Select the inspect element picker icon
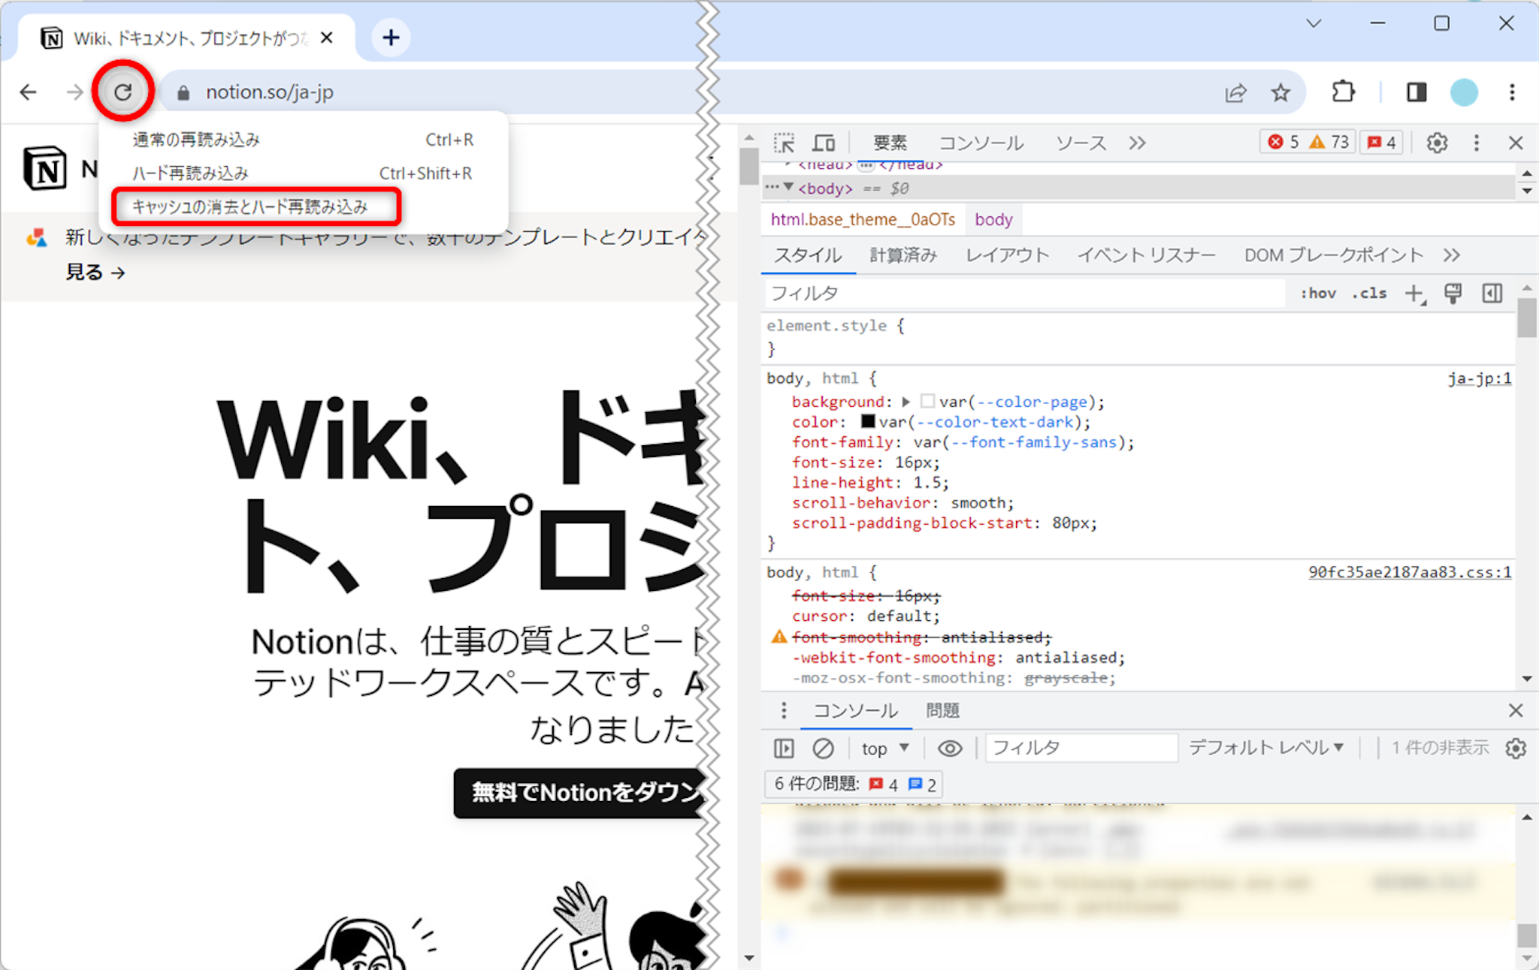 [784, 143]
